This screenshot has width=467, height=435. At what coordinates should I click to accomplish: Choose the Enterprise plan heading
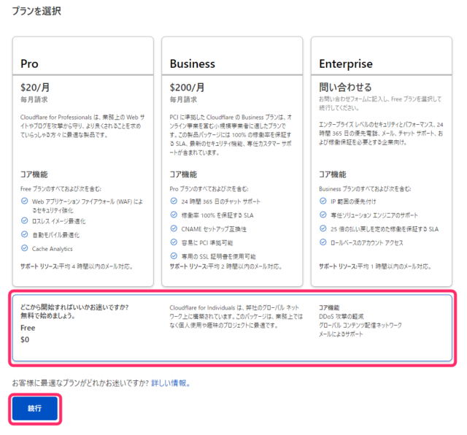pyautogui.click(x=346, y=64)
